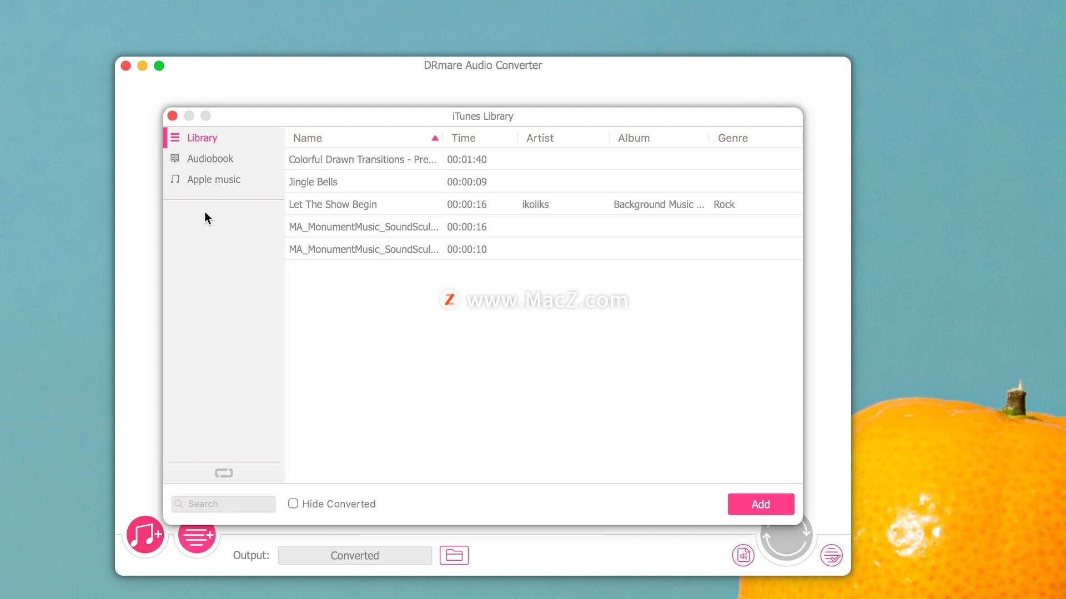Click the Audiobook book icon
Screen dimensions: 1066x599
175,159
